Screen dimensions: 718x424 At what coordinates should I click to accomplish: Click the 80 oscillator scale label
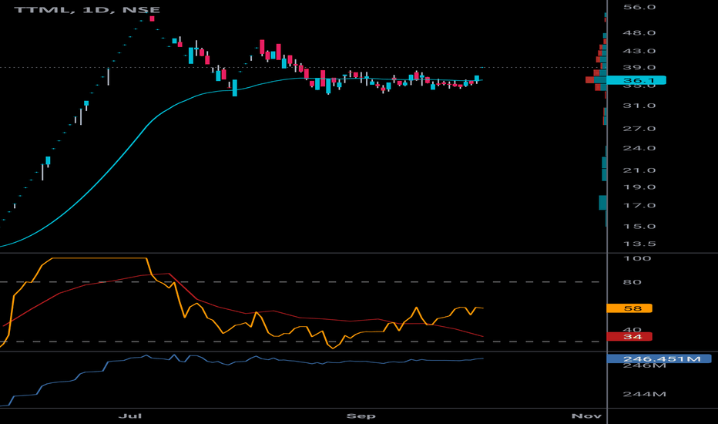pyautogui.click(x=632, y=282)
